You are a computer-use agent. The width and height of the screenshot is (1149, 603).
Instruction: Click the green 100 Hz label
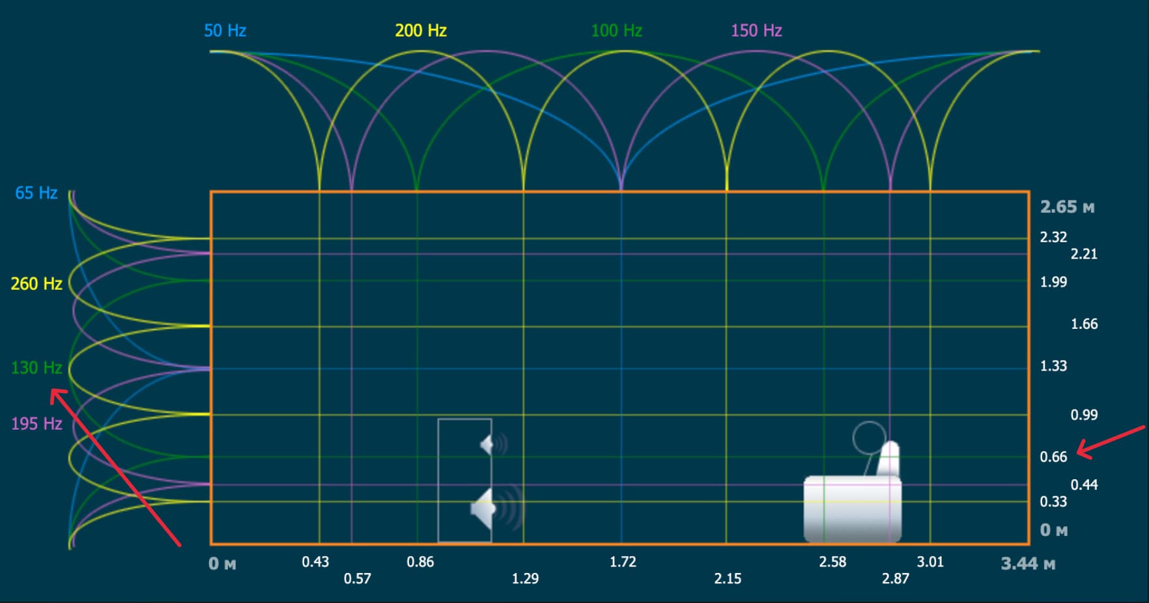coord(616,31)
